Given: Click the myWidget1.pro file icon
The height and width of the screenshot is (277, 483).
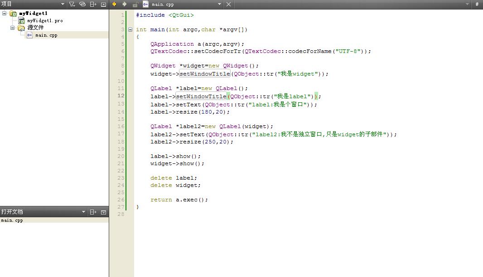Looking at the screenshot, I should click(x=21, y=21).
